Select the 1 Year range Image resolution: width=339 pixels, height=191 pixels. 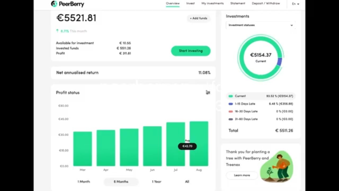[157, 182]
